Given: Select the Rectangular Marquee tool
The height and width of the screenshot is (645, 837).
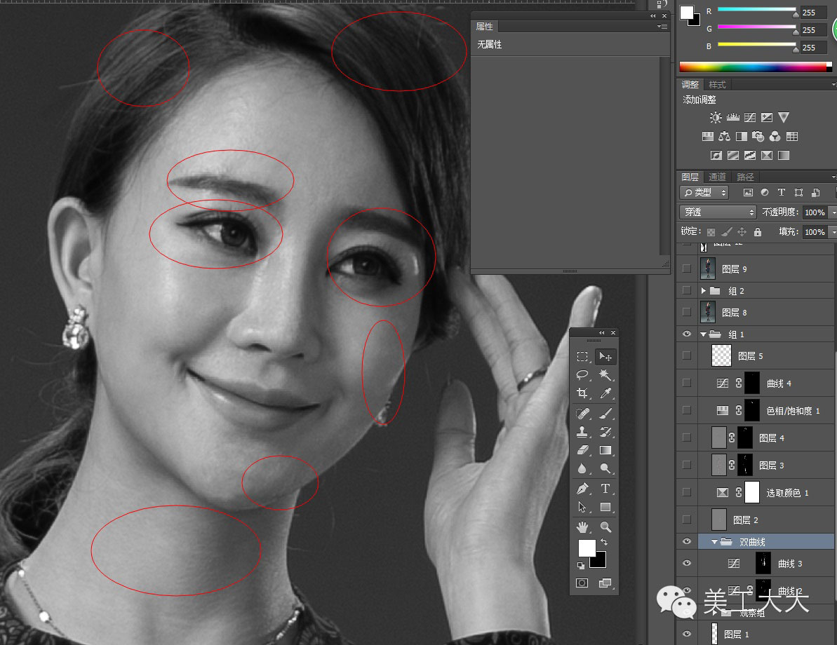Looking at the screenshot, I should pos(582,356).
